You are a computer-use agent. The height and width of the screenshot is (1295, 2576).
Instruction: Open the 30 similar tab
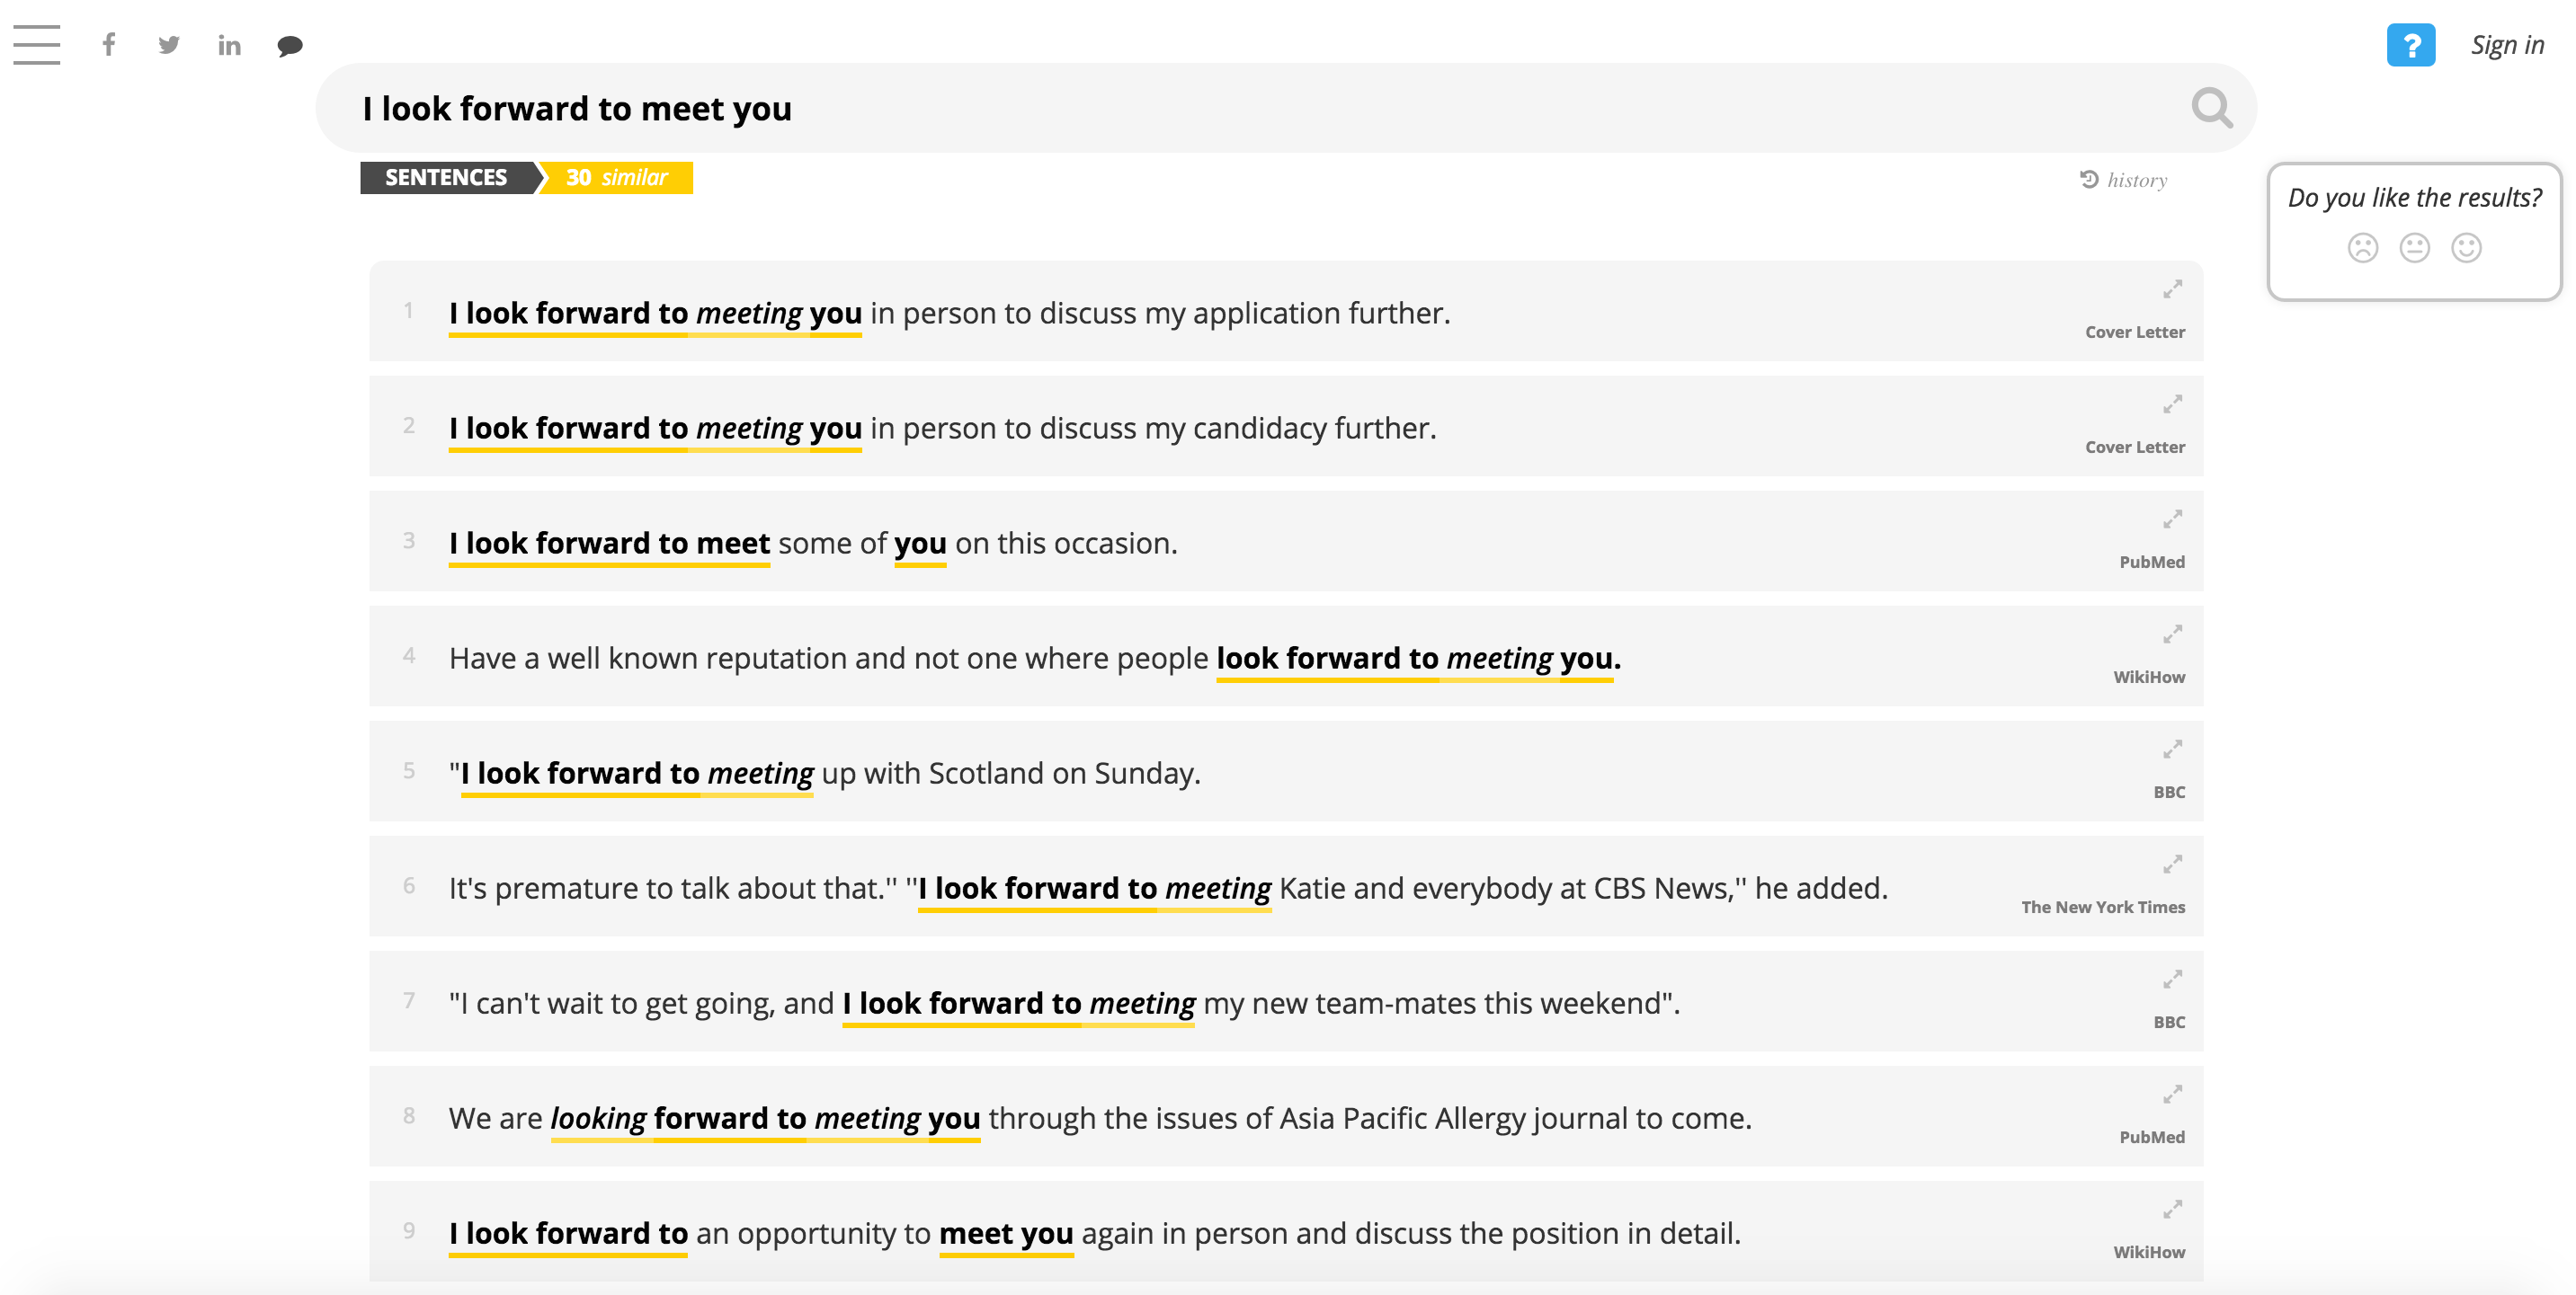617,178
